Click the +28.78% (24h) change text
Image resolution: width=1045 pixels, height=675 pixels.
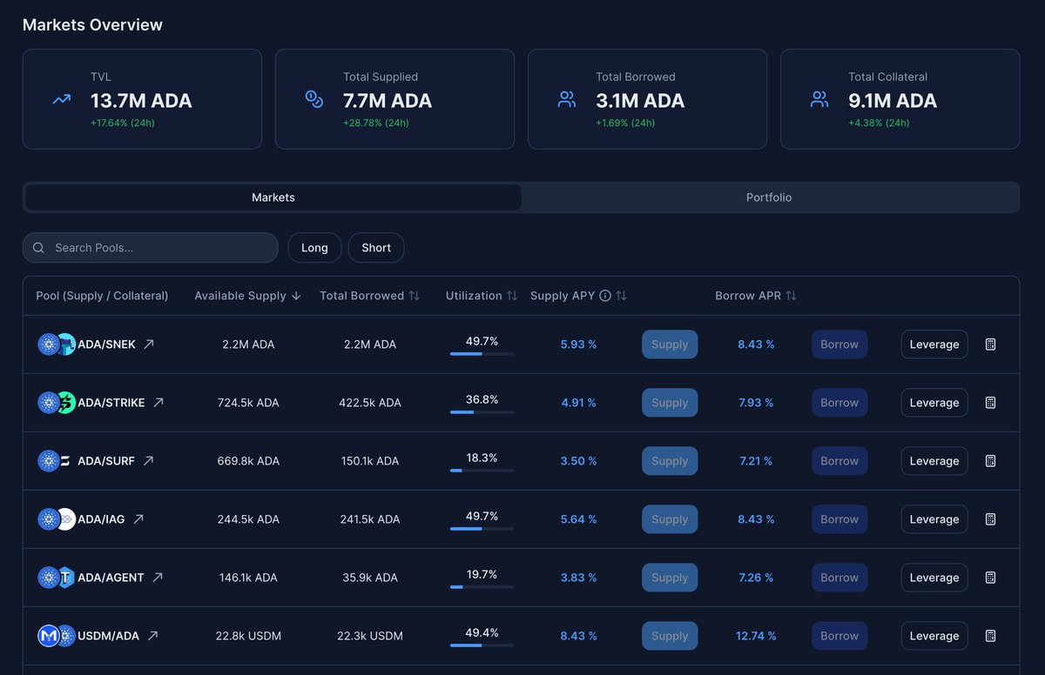pos(376,123)
